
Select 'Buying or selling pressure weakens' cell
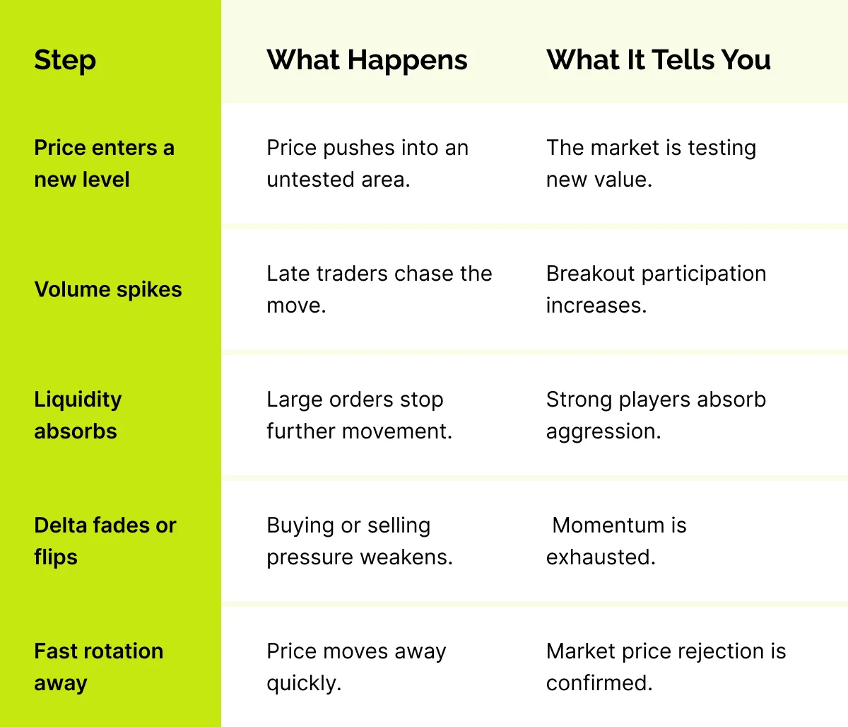(359, 541)
